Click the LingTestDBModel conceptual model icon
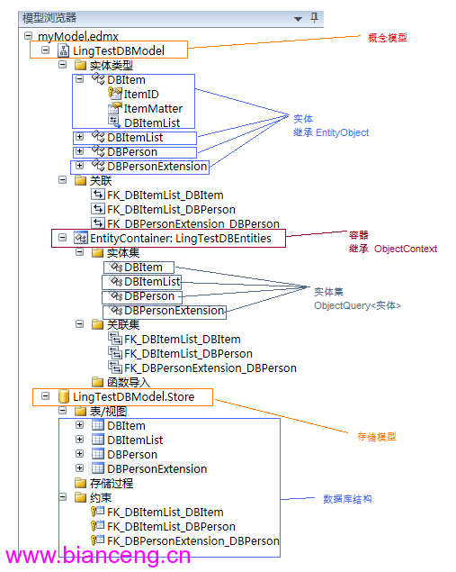Screen dimensions: 456x572 pos(63,50)
